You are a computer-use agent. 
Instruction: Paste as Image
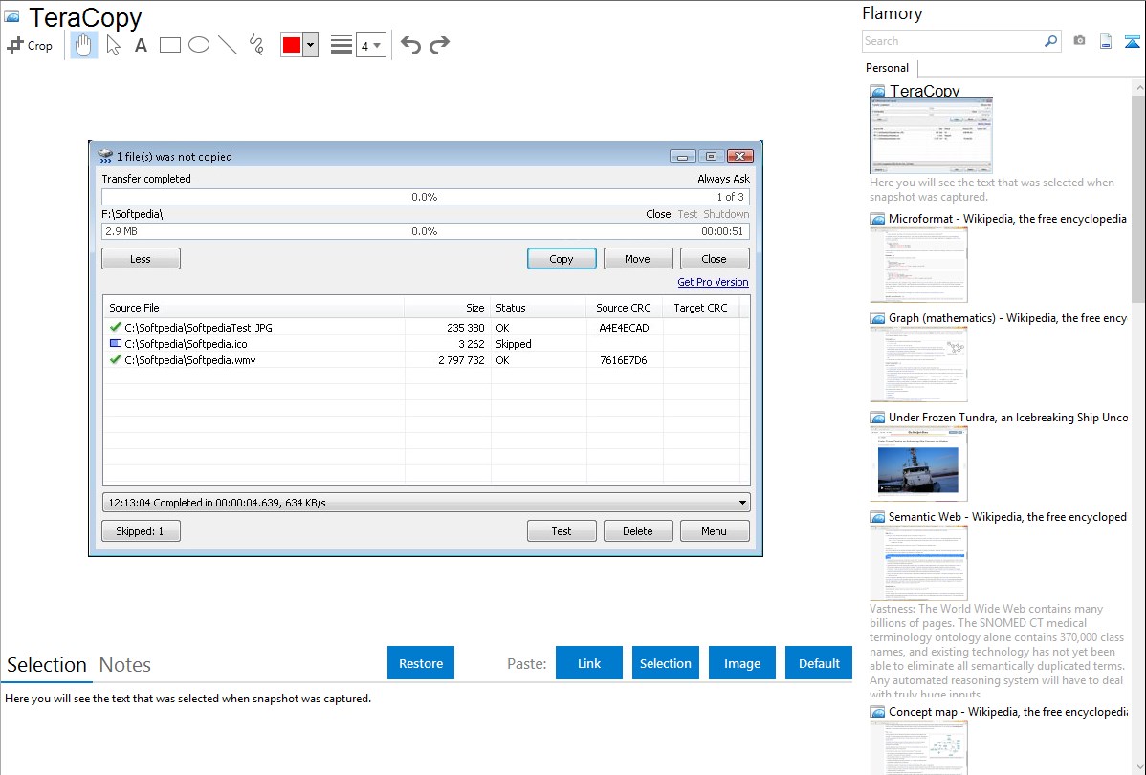741,663
